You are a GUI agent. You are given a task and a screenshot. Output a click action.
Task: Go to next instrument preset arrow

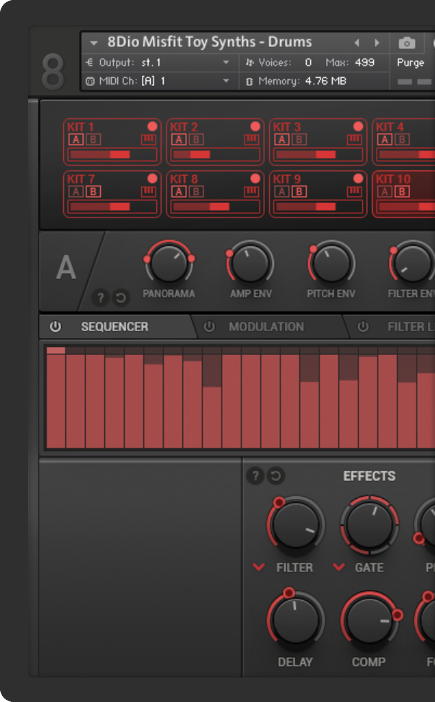[377, 43]
